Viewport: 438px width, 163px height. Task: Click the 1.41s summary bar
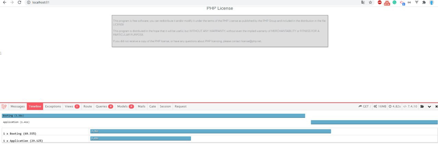[140, 138]
